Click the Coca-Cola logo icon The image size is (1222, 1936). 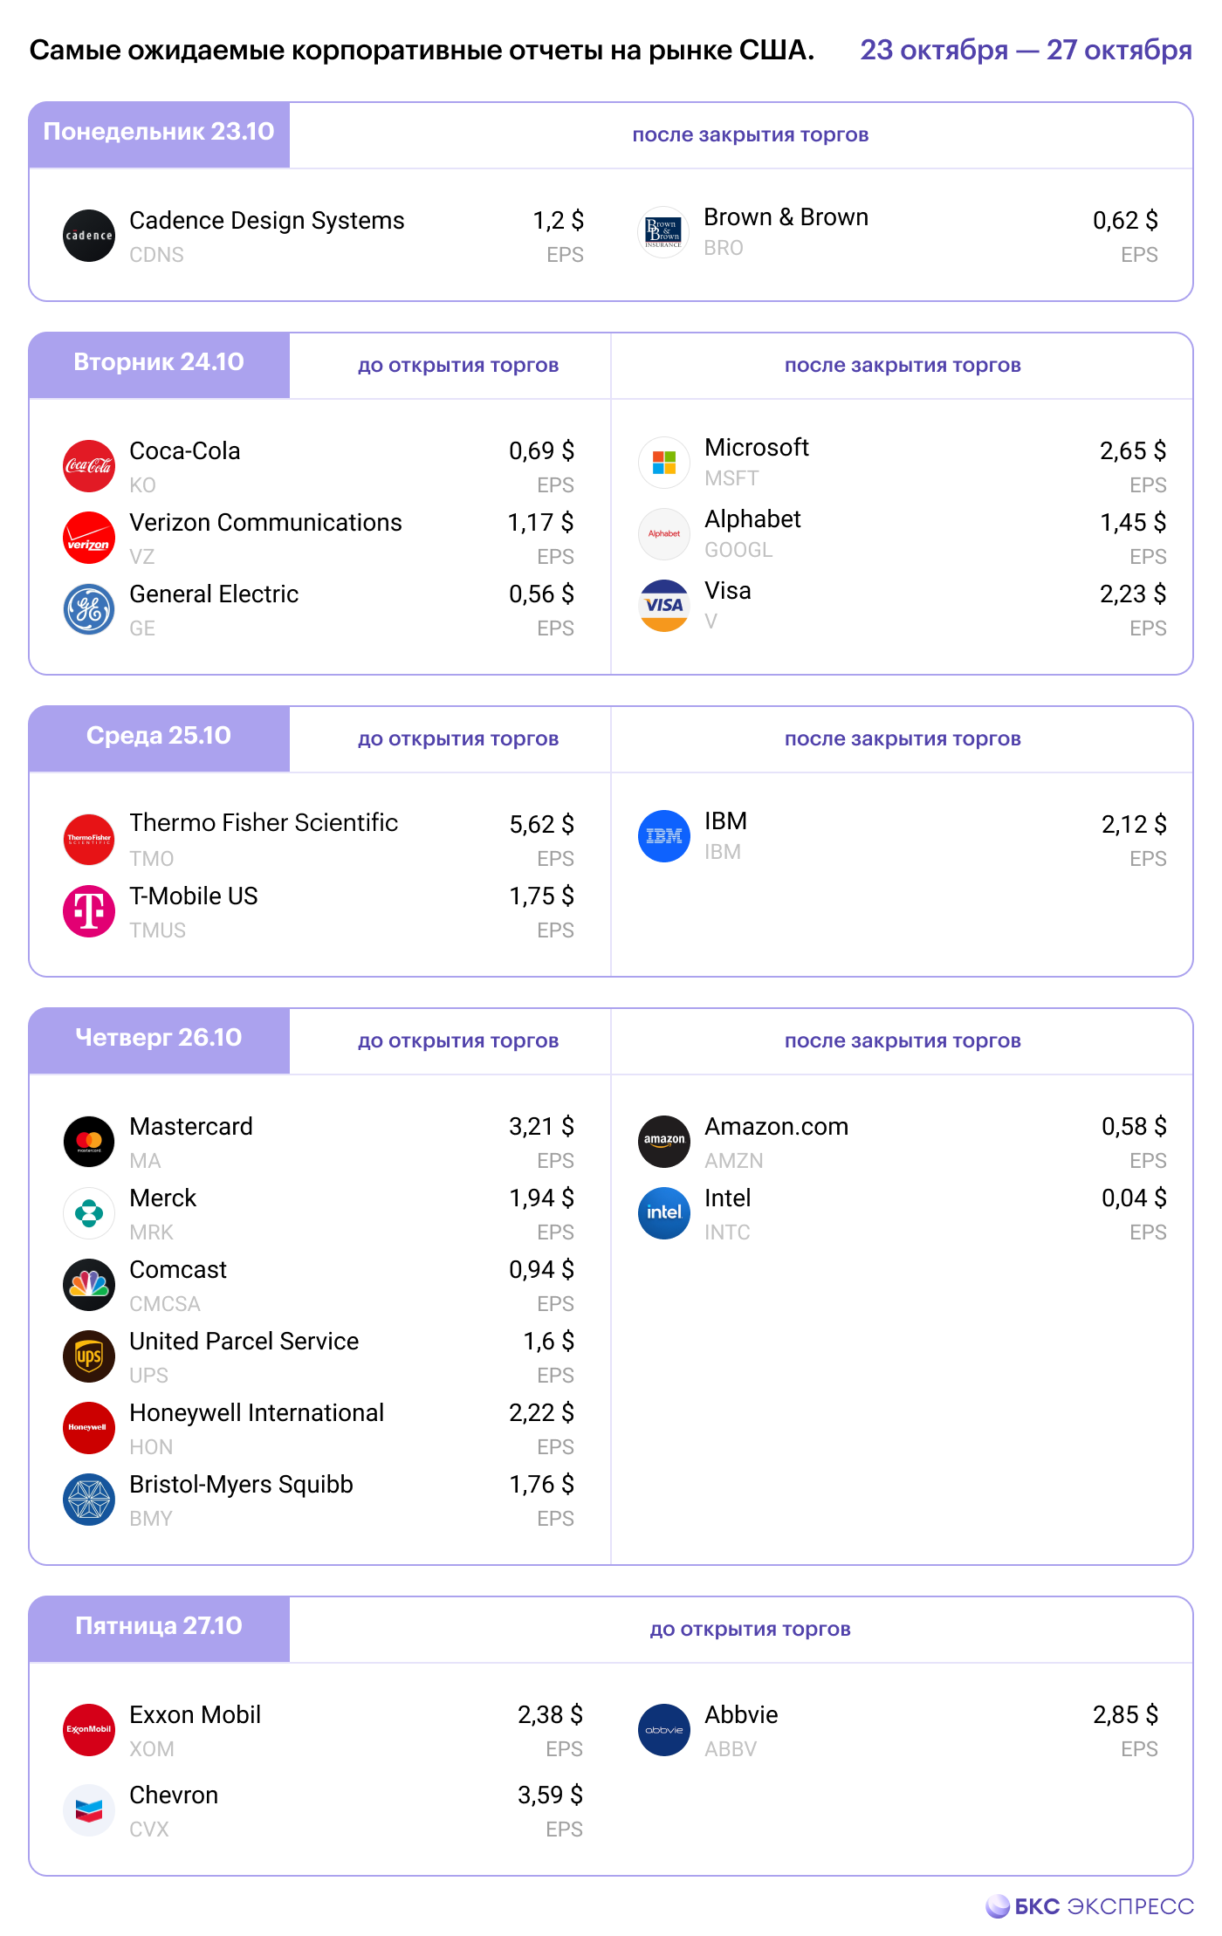[x=89, y=466]
